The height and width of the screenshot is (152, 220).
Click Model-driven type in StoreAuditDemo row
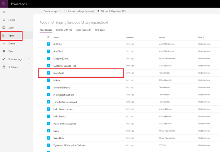pos(204,87)
